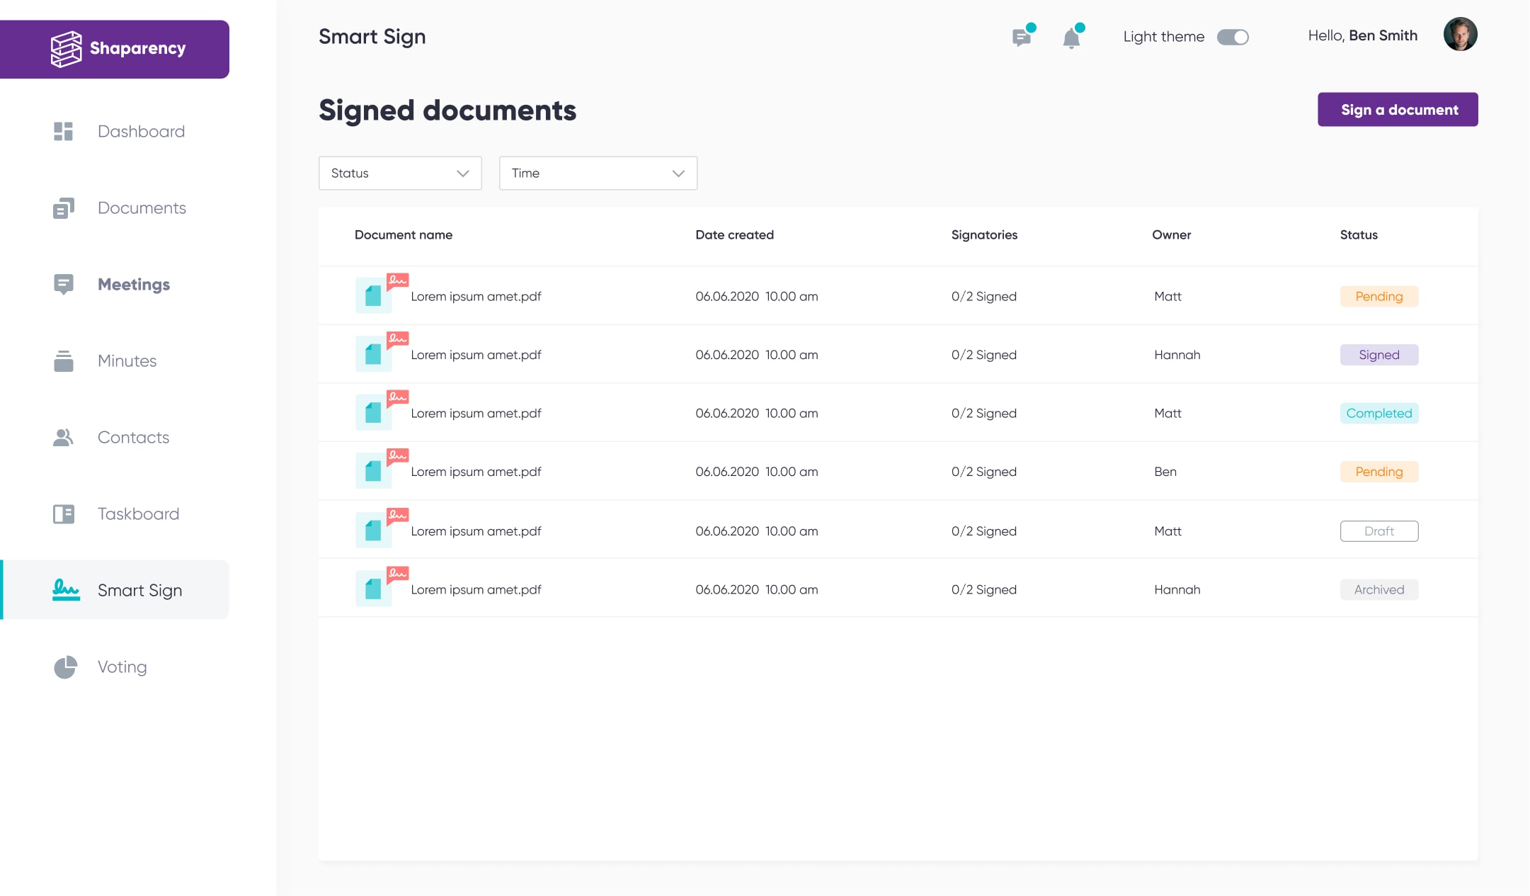Click the Pending badge in Ben's row
The height and width of the screenshot is (896, 1530).
click(1378, 472)
